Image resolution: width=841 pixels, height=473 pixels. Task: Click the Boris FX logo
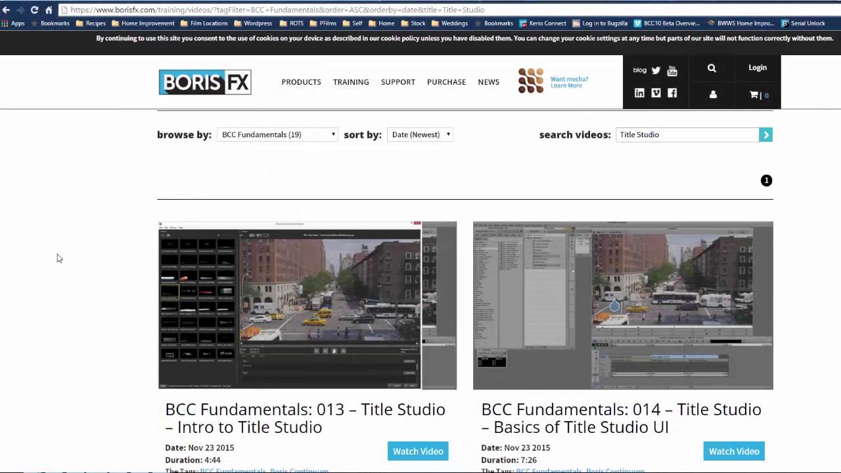coord(205,82)
